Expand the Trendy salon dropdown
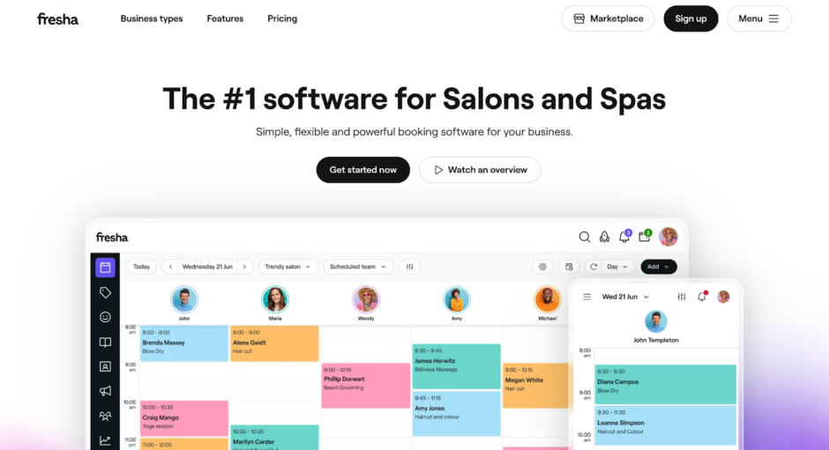Screen dimensions: 829x450 tap(288, 267)
